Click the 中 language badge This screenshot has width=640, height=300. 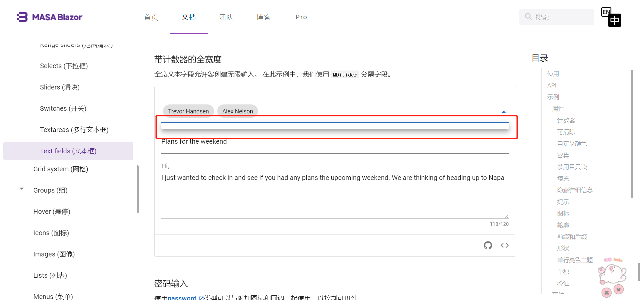[x=615, y=20]
